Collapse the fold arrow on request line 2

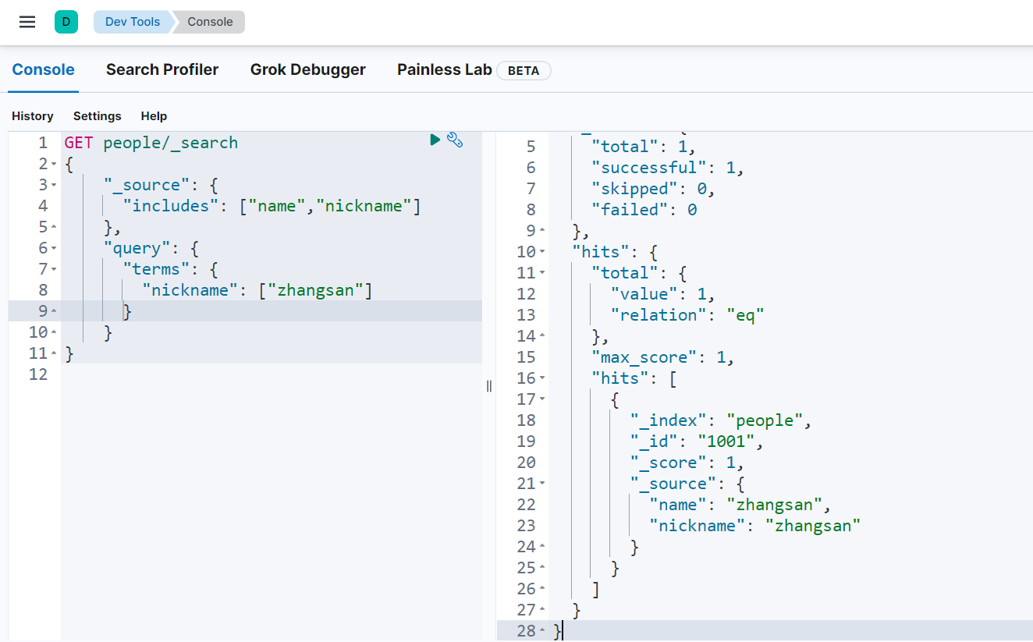point(54,165)
